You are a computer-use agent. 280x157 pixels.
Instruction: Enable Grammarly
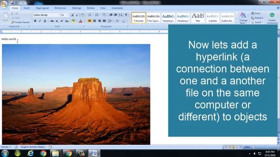click(x=272, y=18)
